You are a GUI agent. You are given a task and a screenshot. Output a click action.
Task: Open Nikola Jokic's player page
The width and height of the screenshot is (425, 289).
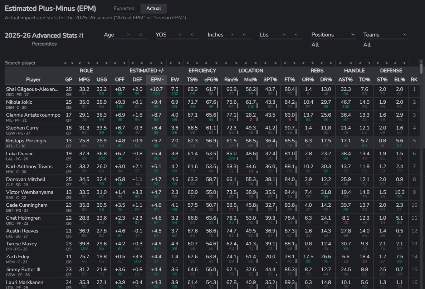19,102
